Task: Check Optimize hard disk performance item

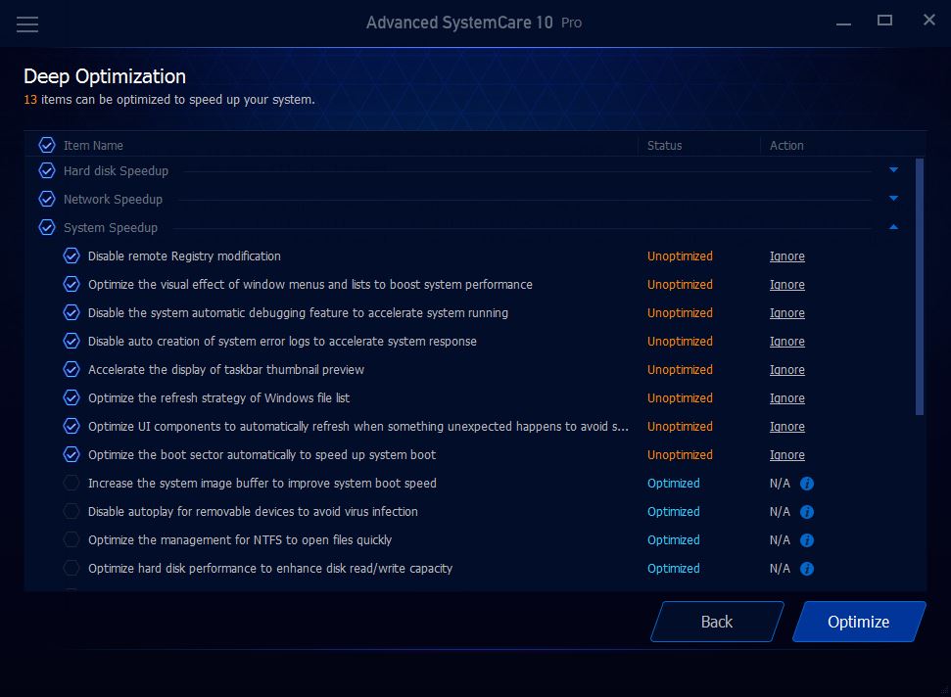Action: [71, 568]
